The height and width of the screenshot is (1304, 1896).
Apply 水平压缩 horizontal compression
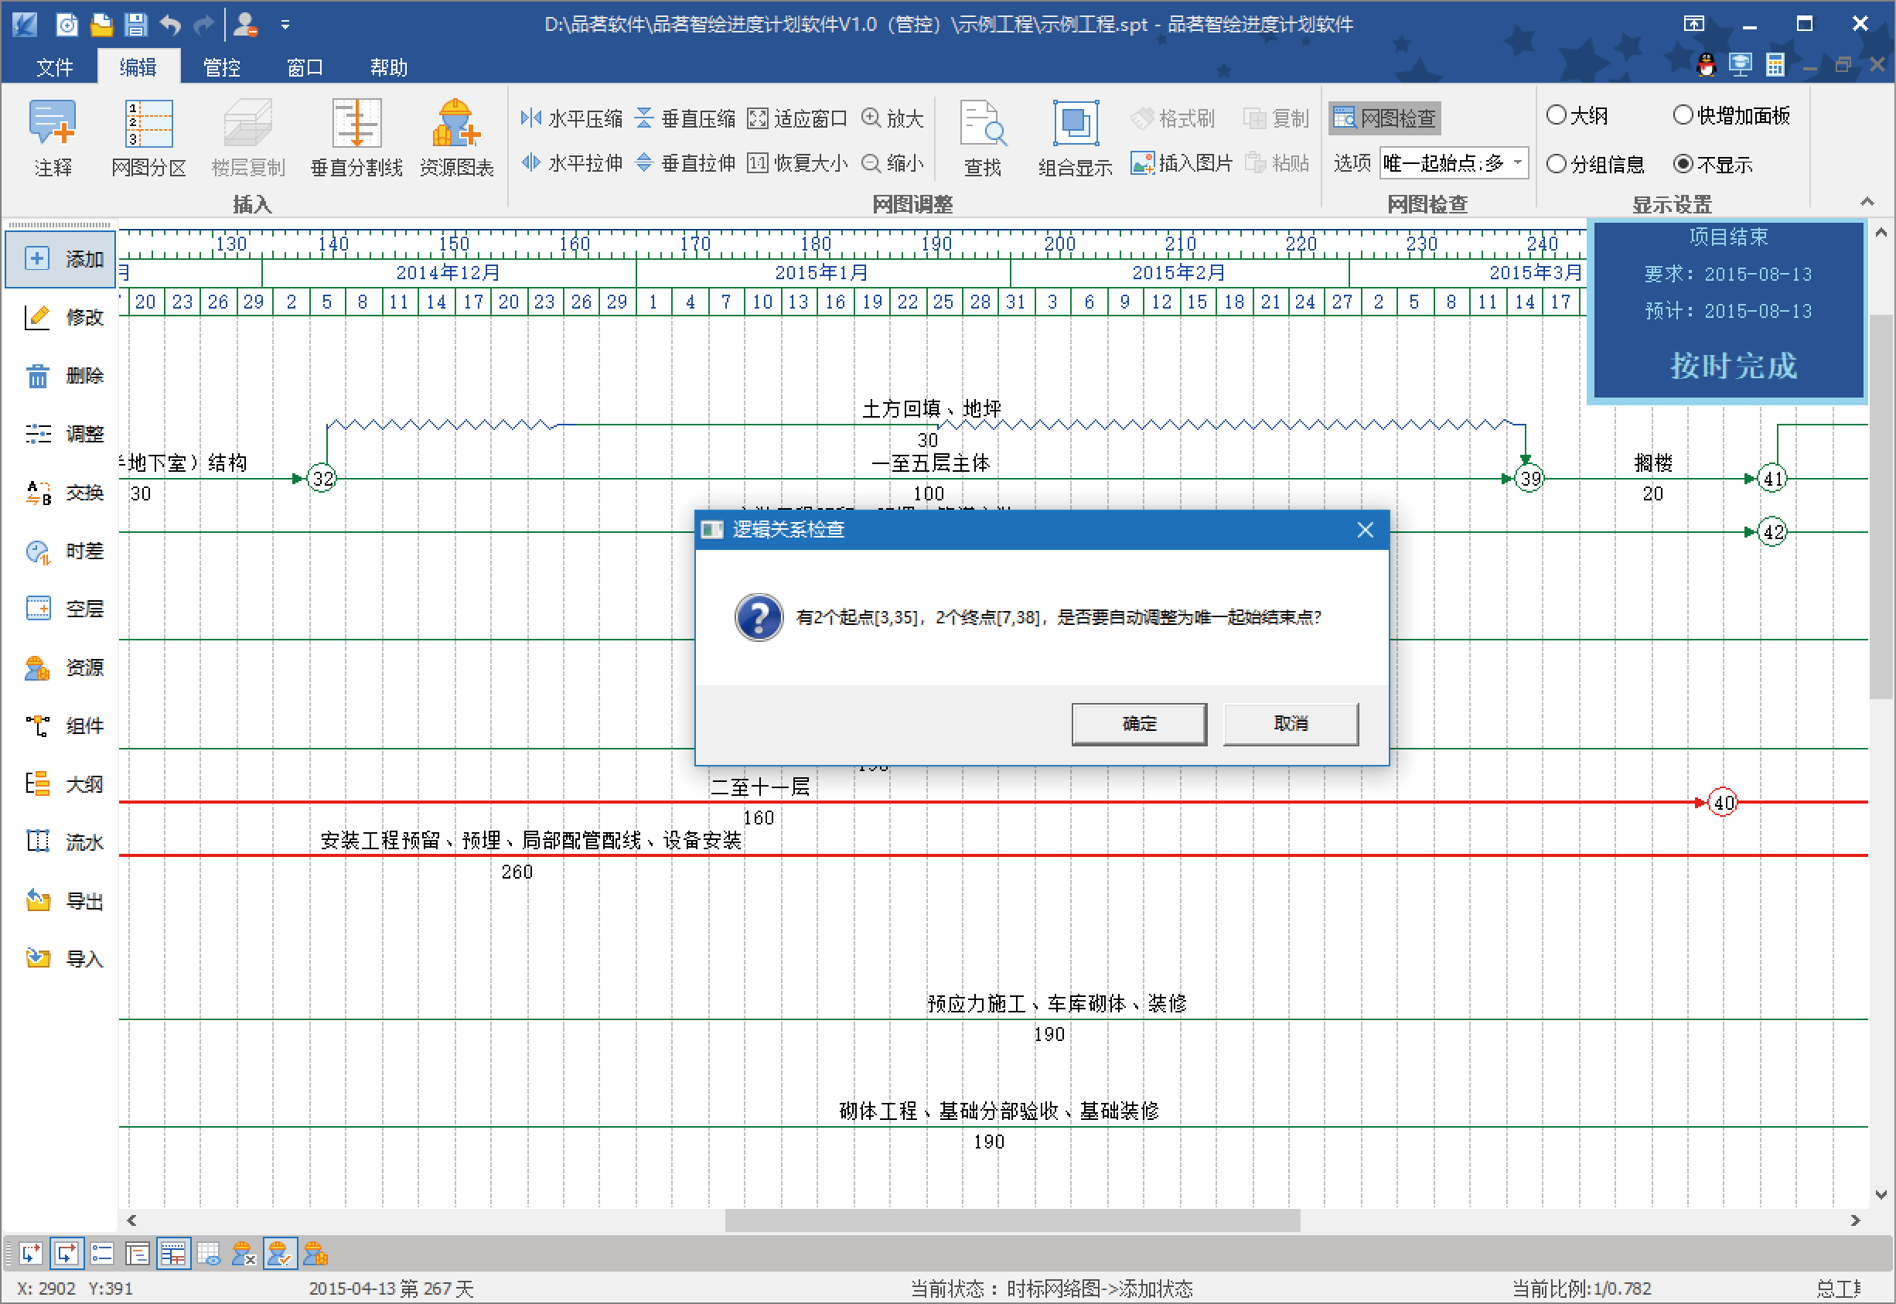[572, 118]
